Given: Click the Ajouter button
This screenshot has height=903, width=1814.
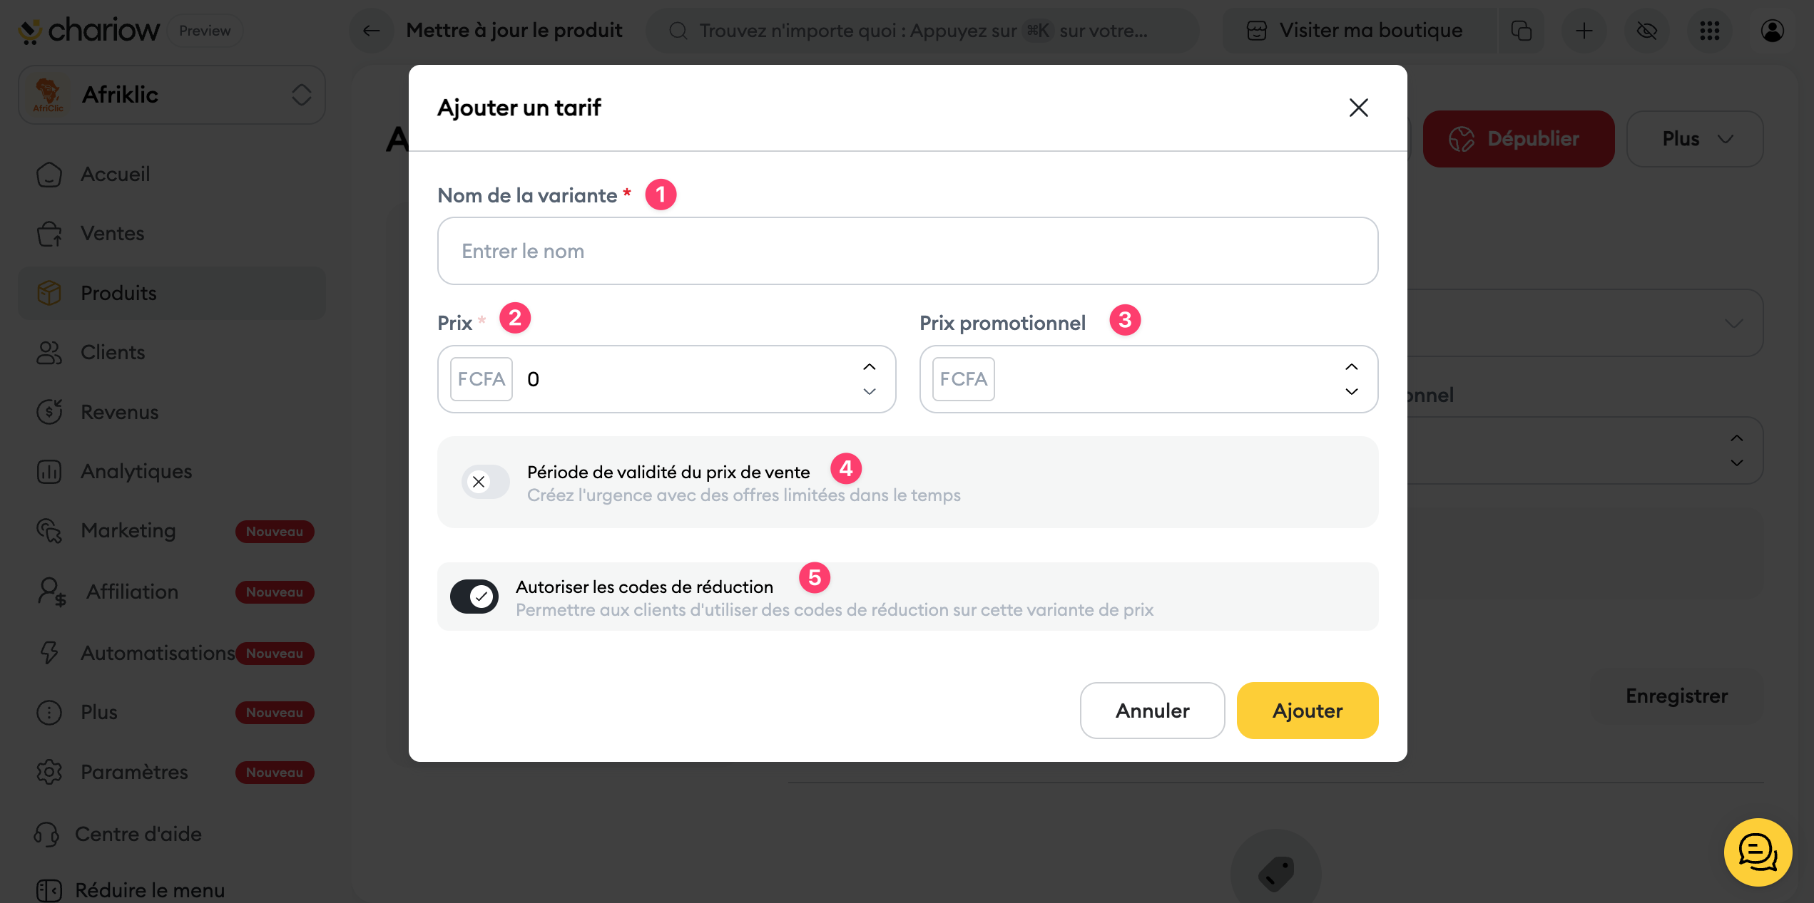Looking at the screenshot, I should (1308, 711).
